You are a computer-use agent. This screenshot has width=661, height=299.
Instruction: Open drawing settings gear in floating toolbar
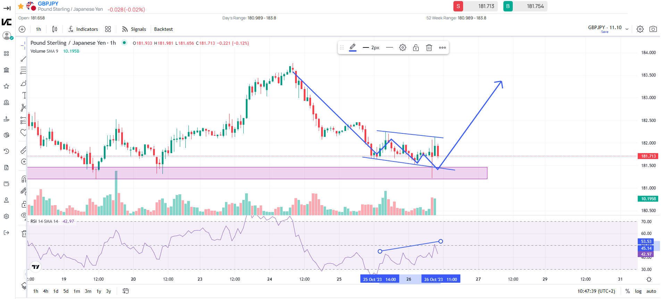tap(403, 47)
